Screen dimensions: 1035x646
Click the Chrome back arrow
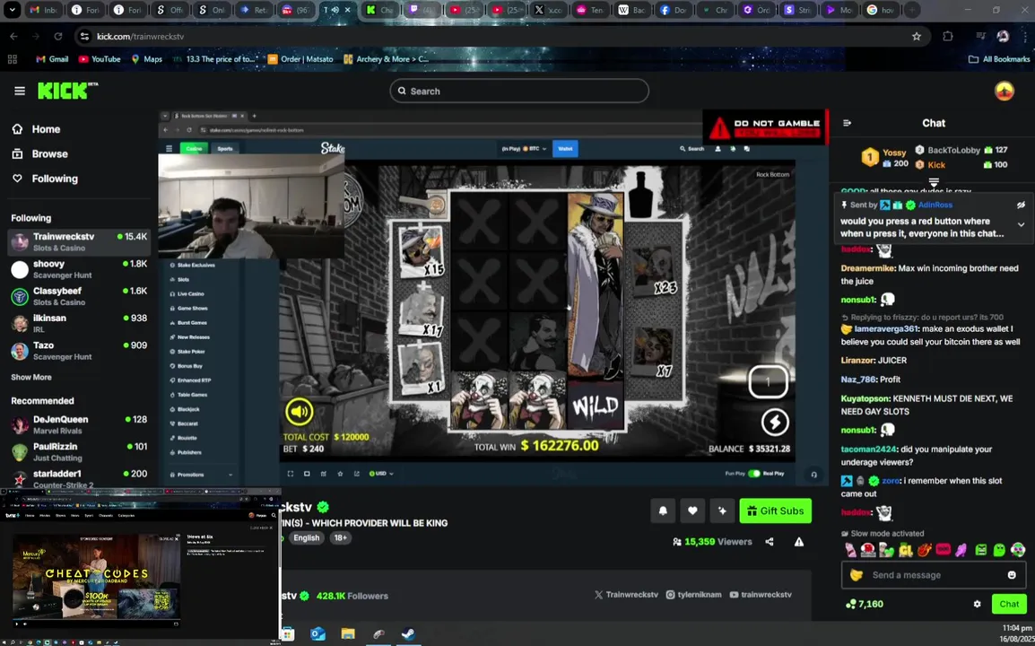(13, 36)
